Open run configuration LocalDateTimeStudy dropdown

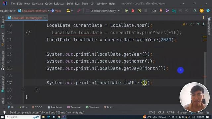pyautogui.click(x=103, y=11)
